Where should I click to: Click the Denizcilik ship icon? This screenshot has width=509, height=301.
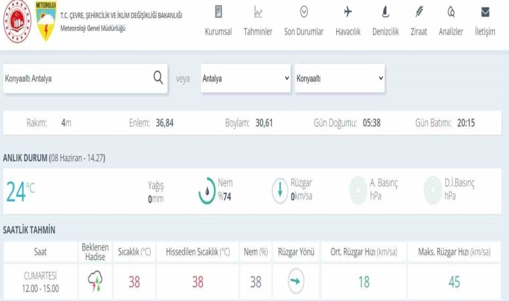click(x=385, y=12)
